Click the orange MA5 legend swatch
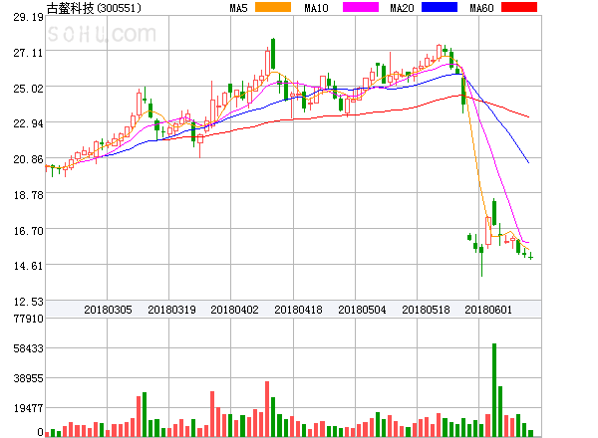The image size is (598, 438). (273, 7)
